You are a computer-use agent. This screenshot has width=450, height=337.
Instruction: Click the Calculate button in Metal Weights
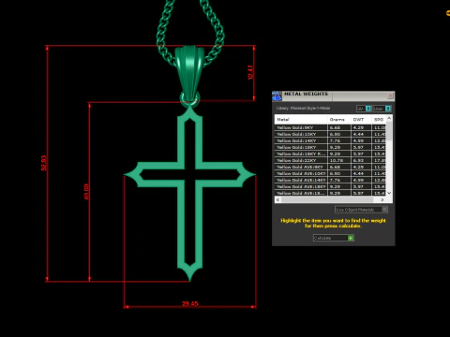click(333, 238)
